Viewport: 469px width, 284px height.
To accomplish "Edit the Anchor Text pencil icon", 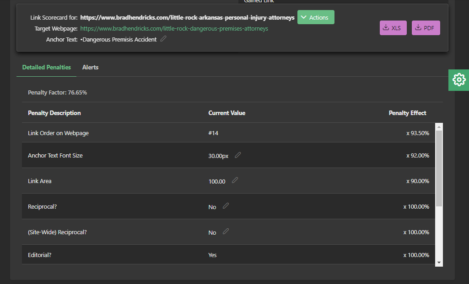I will pos(163,39).
